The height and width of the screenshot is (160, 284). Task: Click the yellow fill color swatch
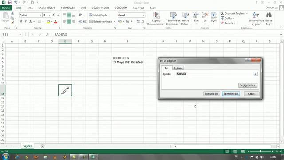48,22
